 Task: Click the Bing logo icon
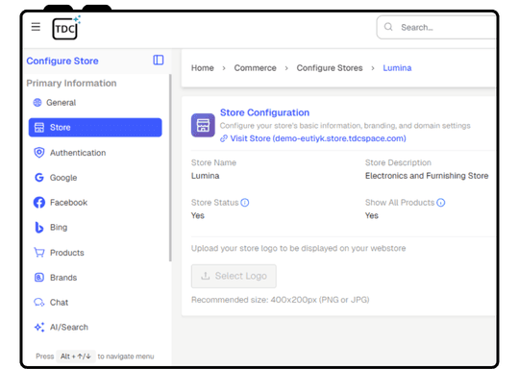click(x=39, y=228)
